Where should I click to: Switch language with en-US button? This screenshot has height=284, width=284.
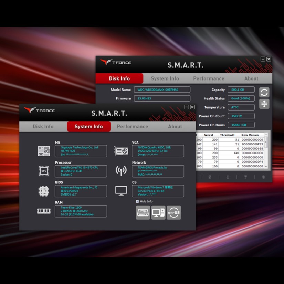pos(174,212)
